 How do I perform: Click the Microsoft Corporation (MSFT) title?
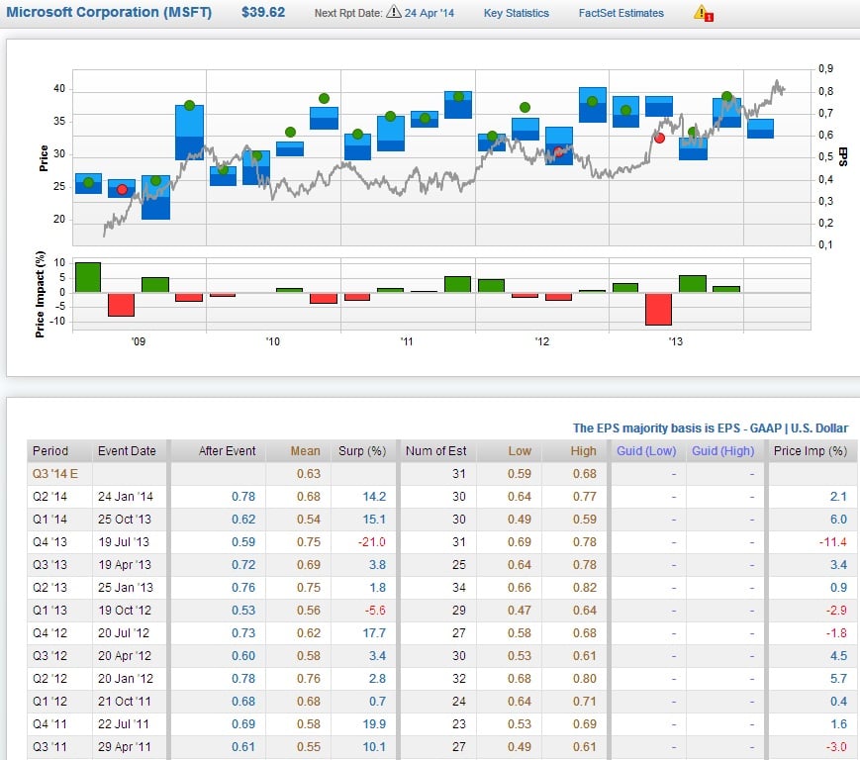coord(109,13)
